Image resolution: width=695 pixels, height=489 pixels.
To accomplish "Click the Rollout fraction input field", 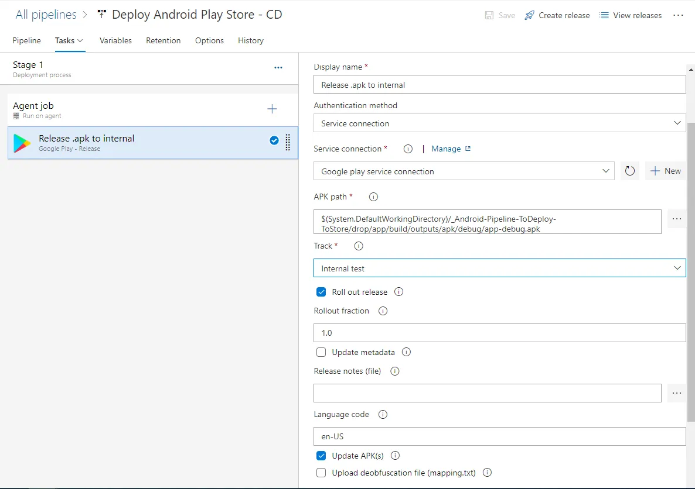I will 499,333.
